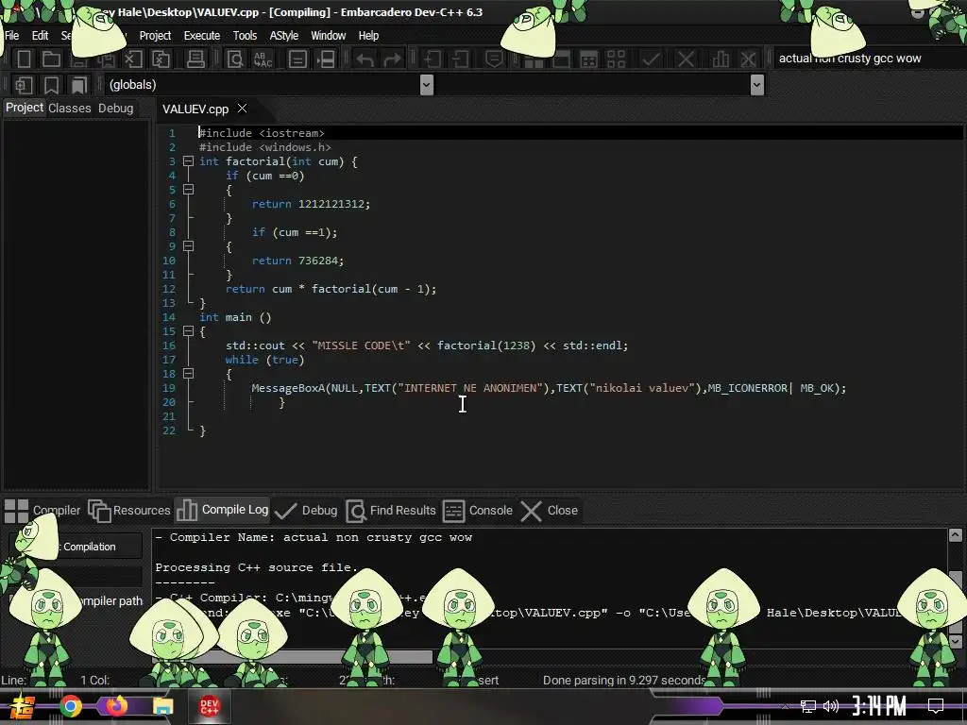Switch to the bottom Debug tab
Image resolution: width=967 pixels, height=725 pixels.
[x=306, y=511]
